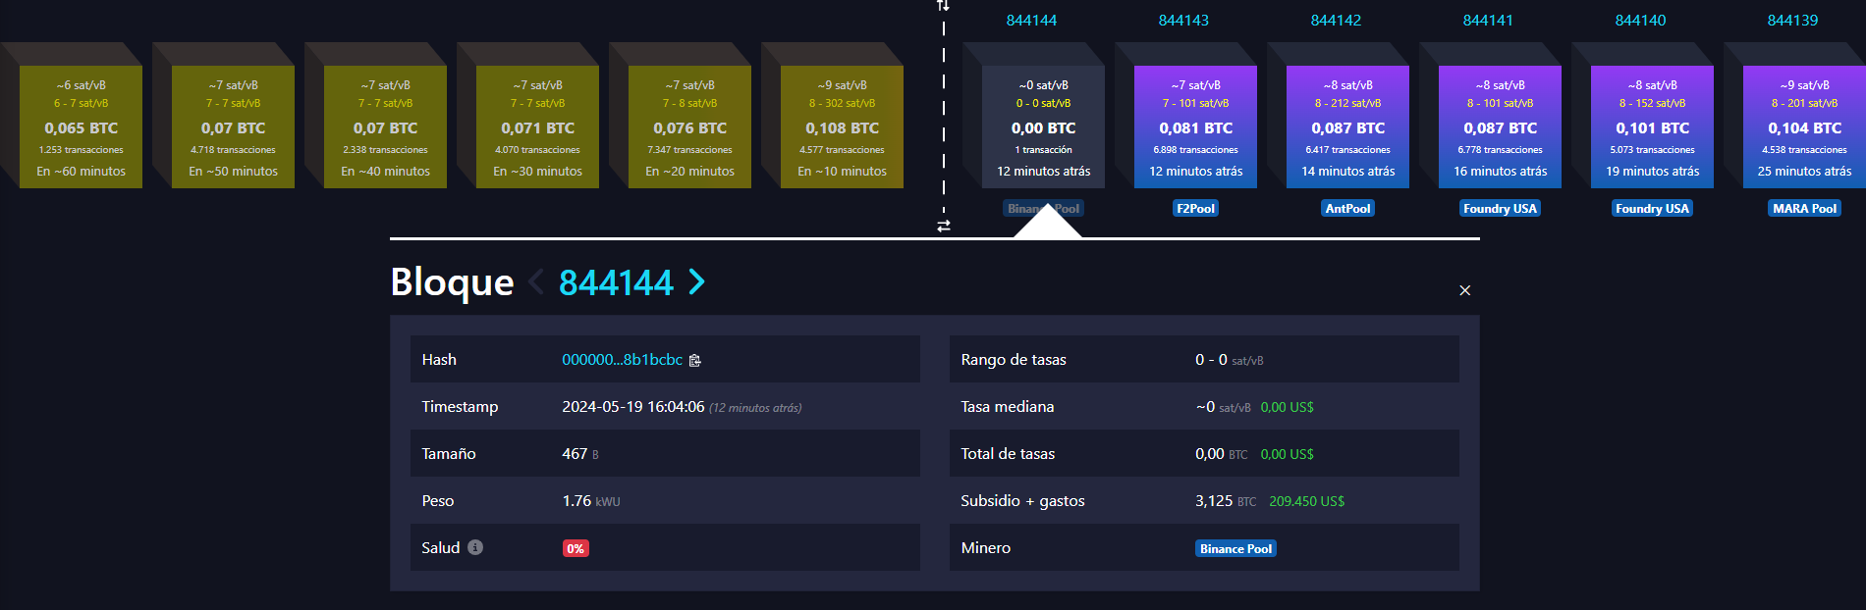Open block height 844139 link
This screenshot has width=1866, height=610.
[1792, 21]
